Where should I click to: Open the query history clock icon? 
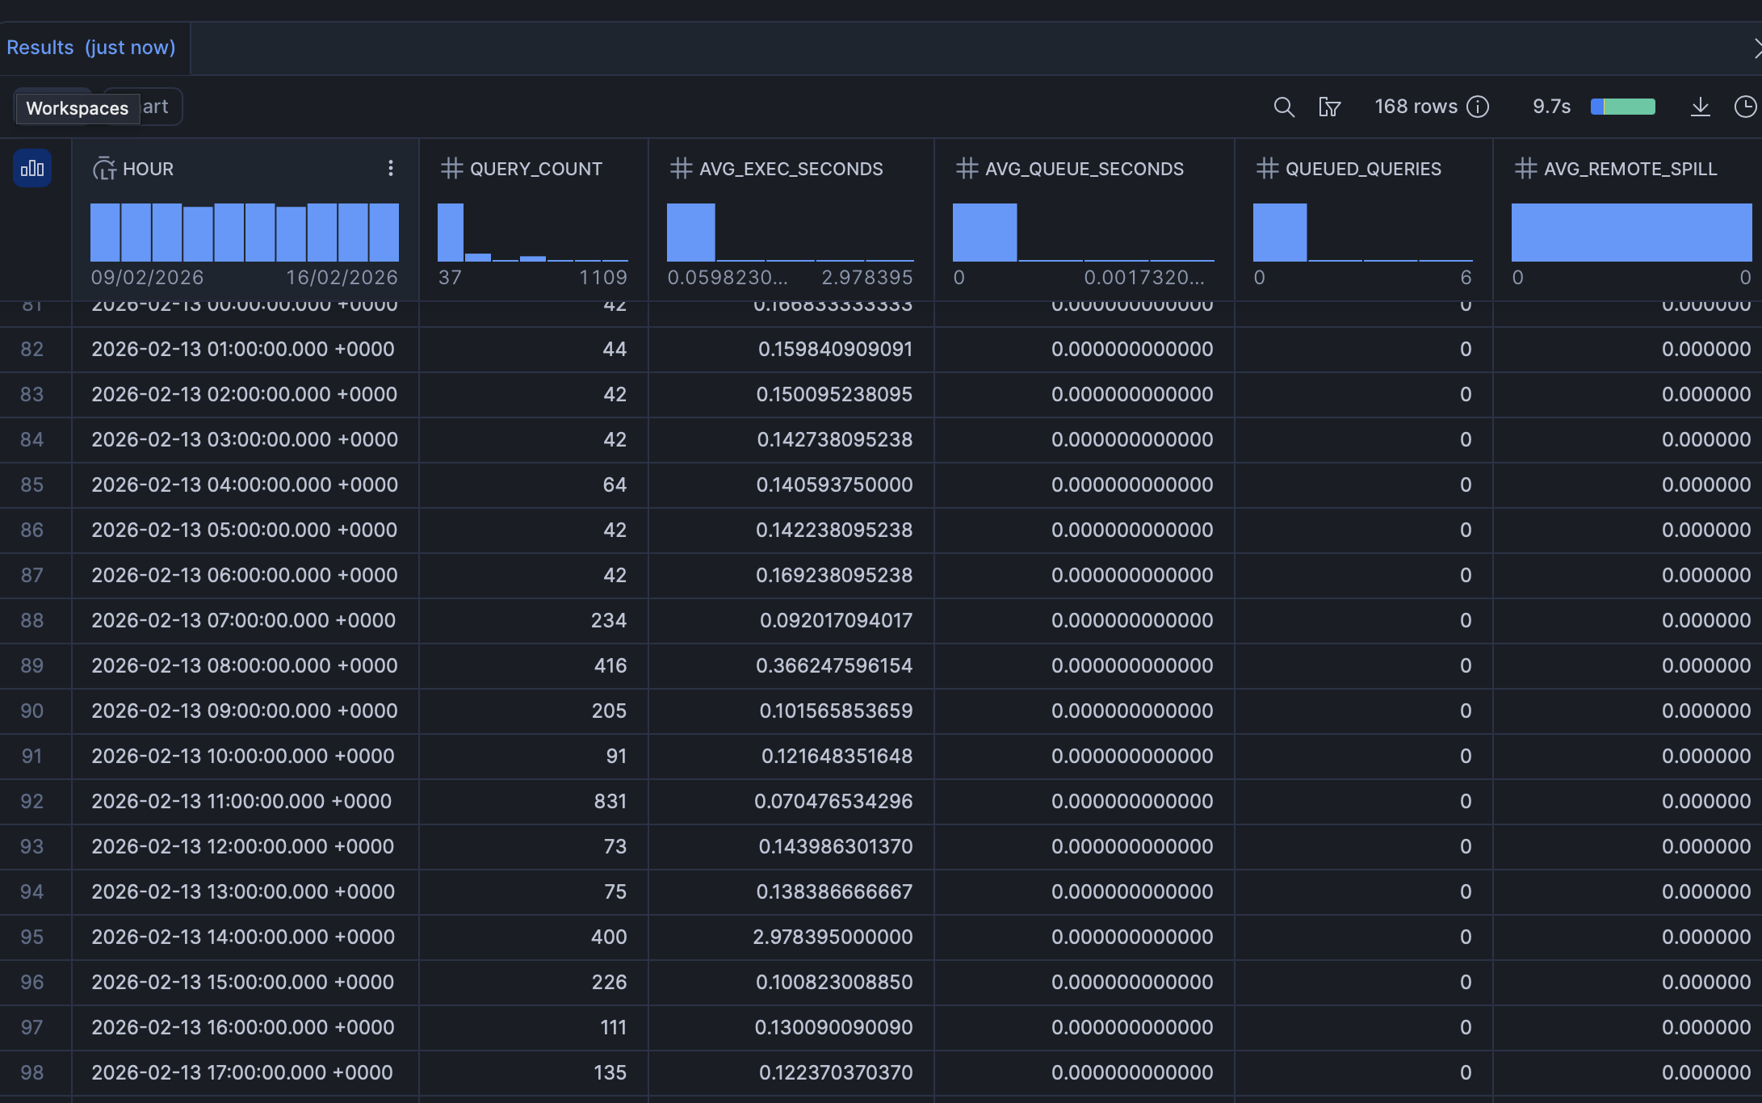click(1745, 107)
